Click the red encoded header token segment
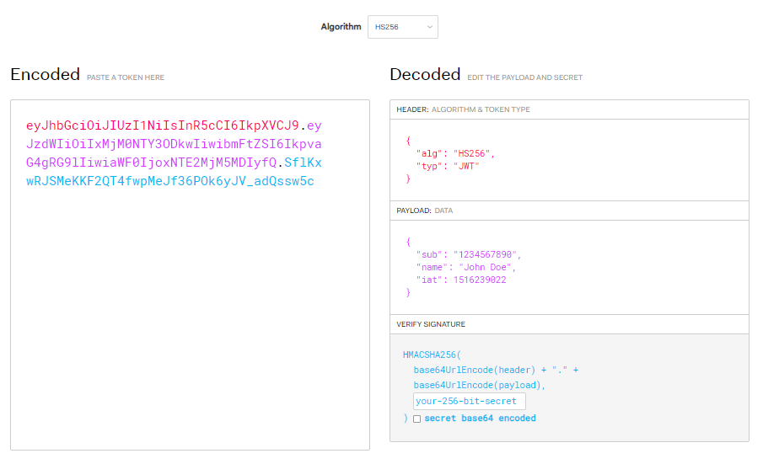Image resolution: width=763 pixels, height=464 pixels. tap(162, 125)
